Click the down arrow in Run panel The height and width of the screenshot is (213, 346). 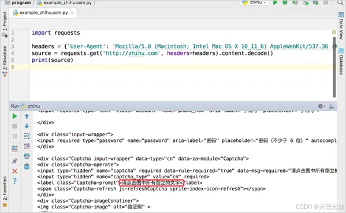27,126
